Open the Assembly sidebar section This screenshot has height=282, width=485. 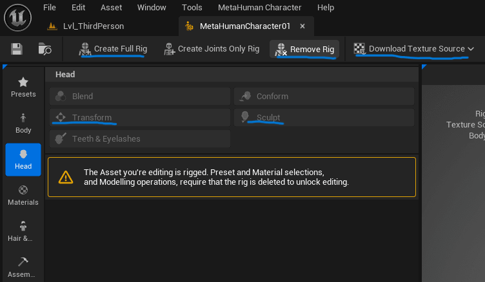click(x=23, y=267)
